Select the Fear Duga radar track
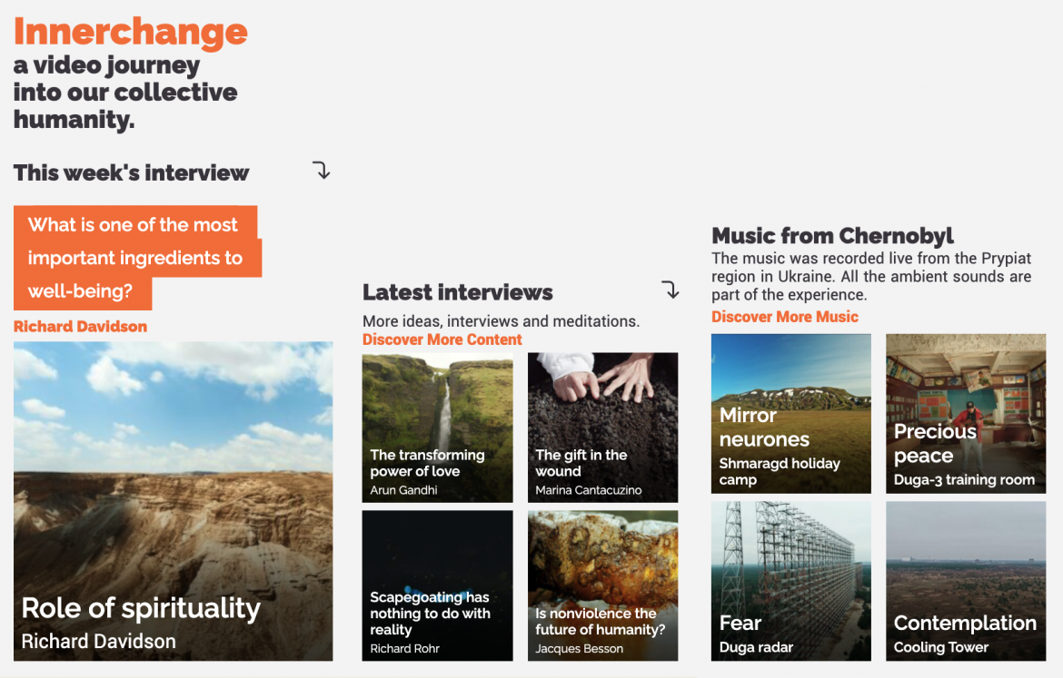 [790, 581]
